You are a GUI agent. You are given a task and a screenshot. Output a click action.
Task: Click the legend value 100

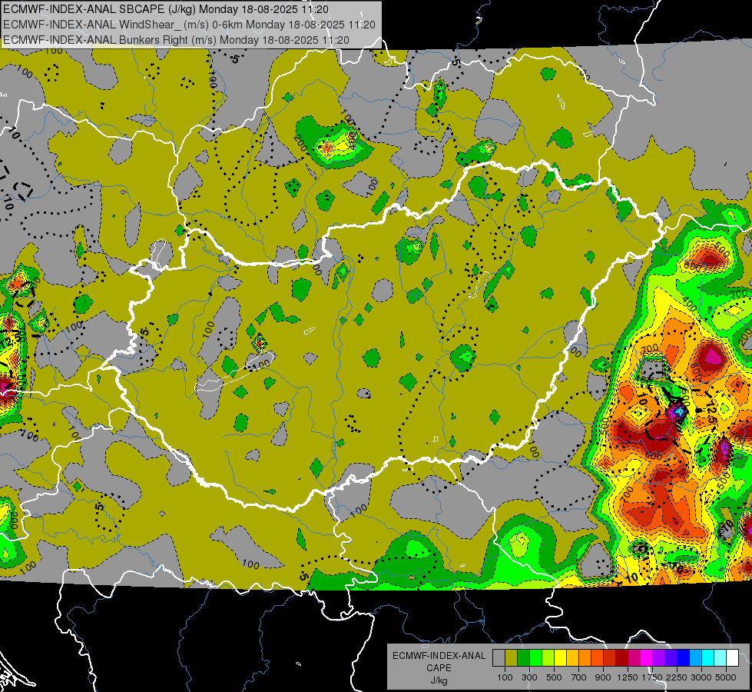point(505,677)
